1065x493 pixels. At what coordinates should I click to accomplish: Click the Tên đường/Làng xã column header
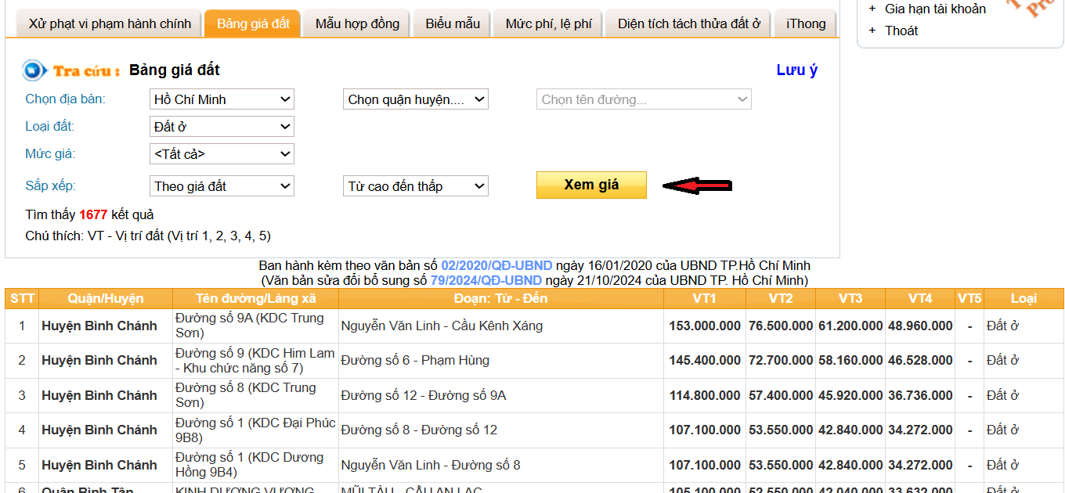click(x=255, y=299)
